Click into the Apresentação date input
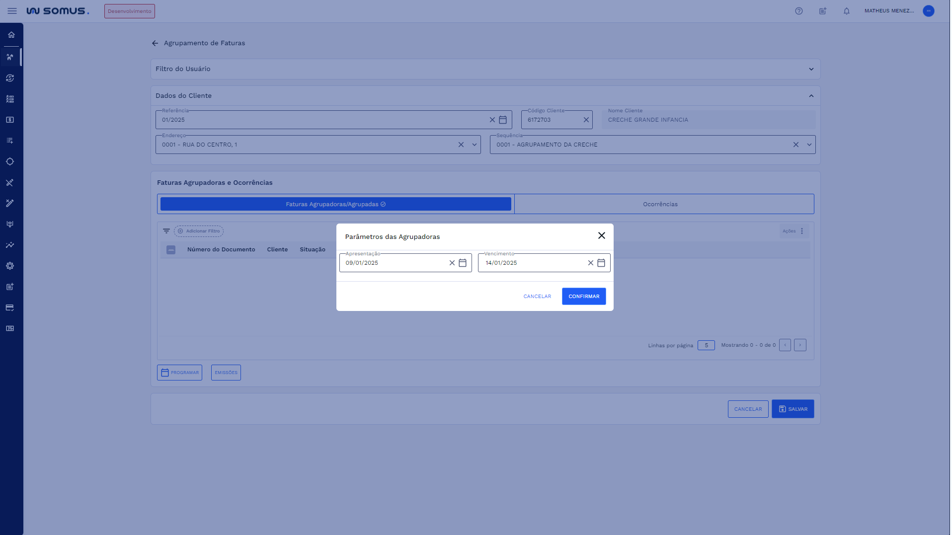Viewport: 952px width, 535px height. point(393,263)
